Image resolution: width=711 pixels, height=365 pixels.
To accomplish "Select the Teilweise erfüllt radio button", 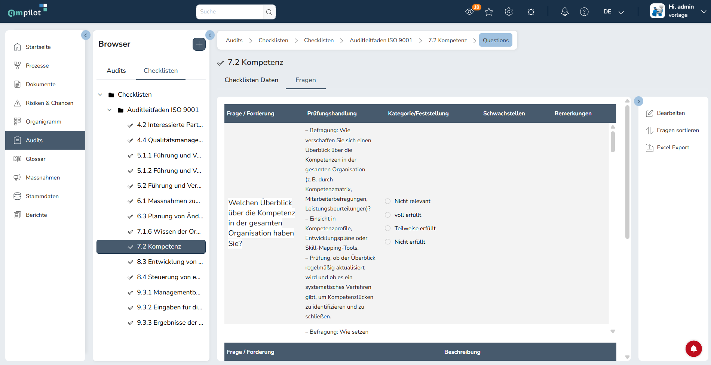I will coord(388,228).
